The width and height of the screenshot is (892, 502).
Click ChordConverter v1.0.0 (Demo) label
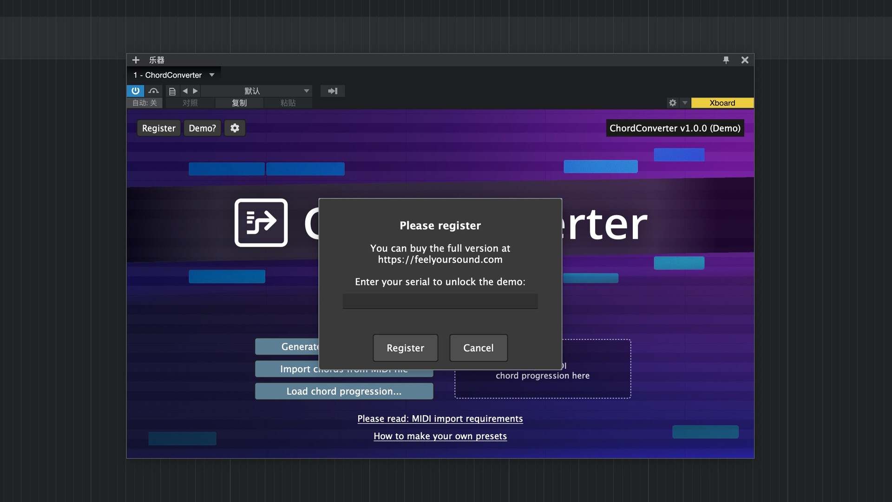tap(675, 128)
